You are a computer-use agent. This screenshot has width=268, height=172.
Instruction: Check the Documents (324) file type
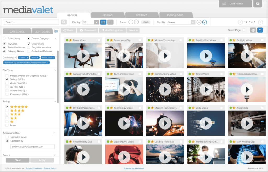point(7,94)
